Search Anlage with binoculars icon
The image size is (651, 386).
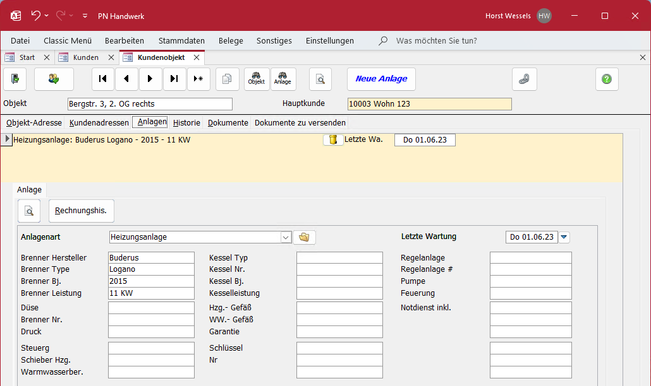tap(283, 79)
